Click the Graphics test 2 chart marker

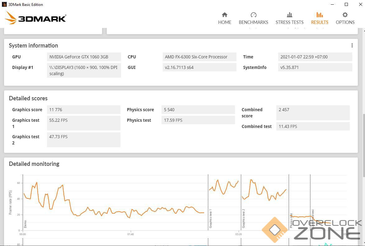click(243, 218)
